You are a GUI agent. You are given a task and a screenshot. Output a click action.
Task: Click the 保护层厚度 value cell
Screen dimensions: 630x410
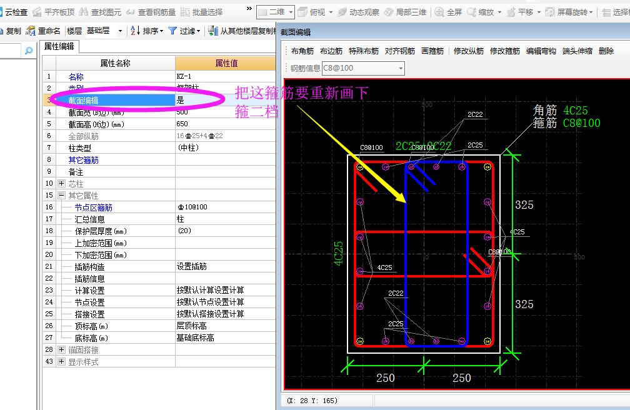point(226,231)
